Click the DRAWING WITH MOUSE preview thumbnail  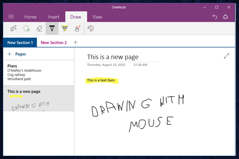(31, 106)
